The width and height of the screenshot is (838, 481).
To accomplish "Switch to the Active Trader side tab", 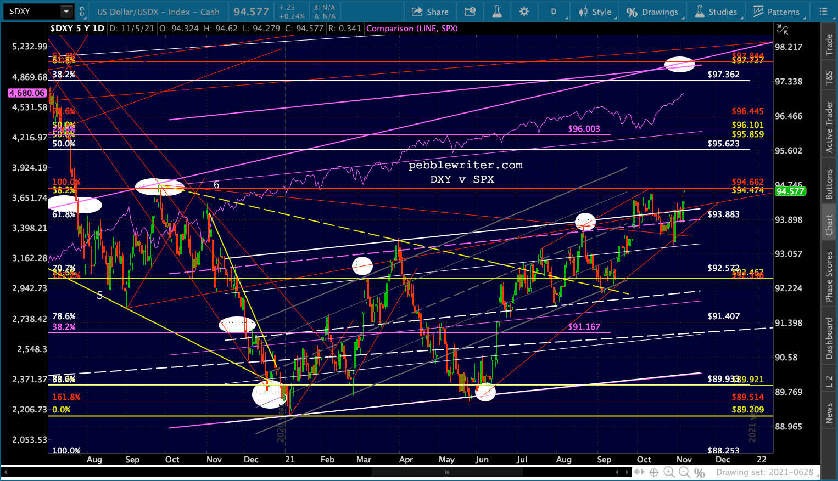I will tap(829, 127).
